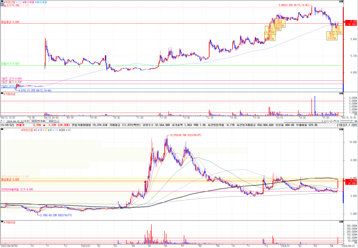Image resolution: width=358 pixels, height=248 pixels.
Task: Close the lower 거래대금 volume pane
Action: pos(342,221)
